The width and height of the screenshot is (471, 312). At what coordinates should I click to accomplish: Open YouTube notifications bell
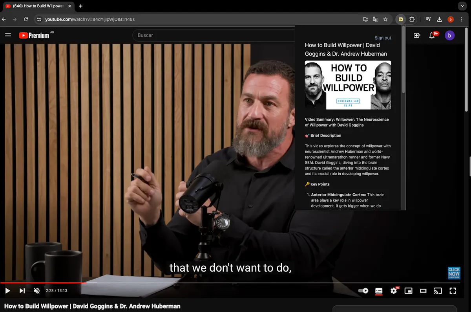point(432,35)
